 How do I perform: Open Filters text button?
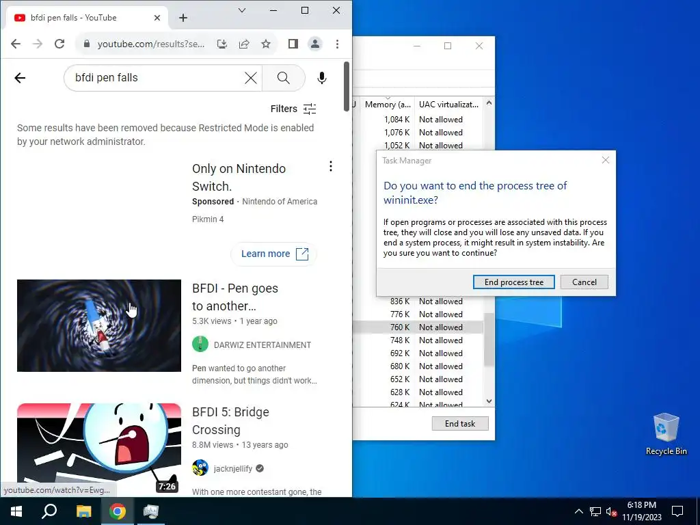[x=284, y=109]
